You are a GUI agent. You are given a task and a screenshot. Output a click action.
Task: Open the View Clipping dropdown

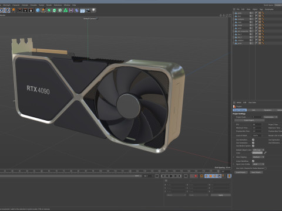[258, 157]
